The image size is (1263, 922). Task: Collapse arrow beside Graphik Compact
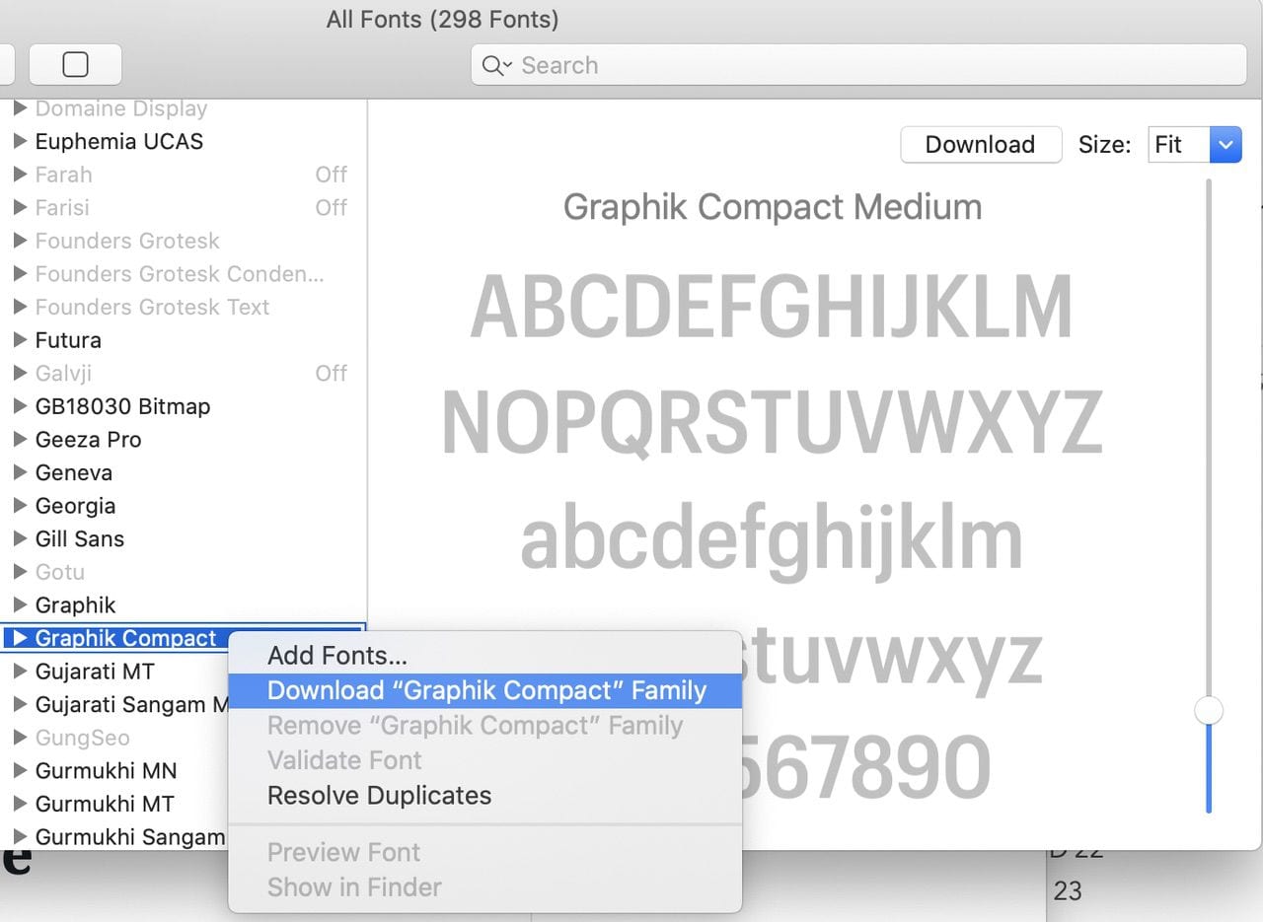coord(19,638)
